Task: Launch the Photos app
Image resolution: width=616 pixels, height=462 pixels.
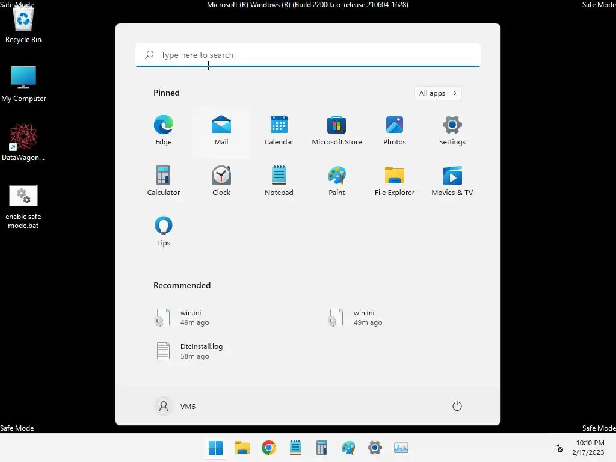Action: click(x=395, y=131)
